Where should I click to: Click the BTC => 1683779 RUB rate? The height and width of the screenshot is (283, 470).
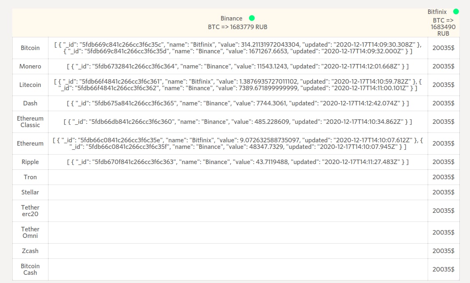238,27
